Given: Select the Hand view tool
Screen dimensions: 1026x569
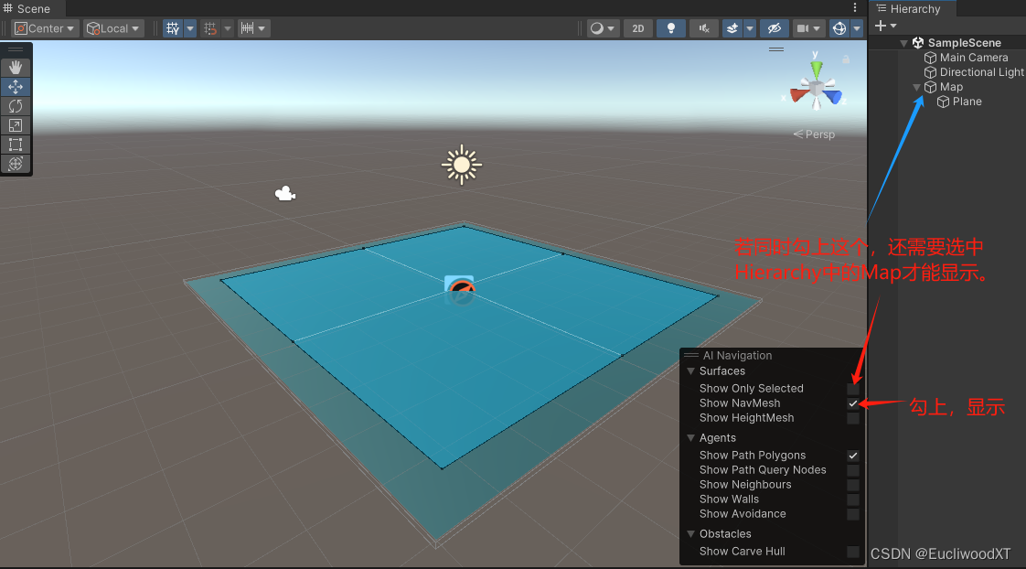Looking at the screenshot, I should pyautogui.click(x=16, y=68).
